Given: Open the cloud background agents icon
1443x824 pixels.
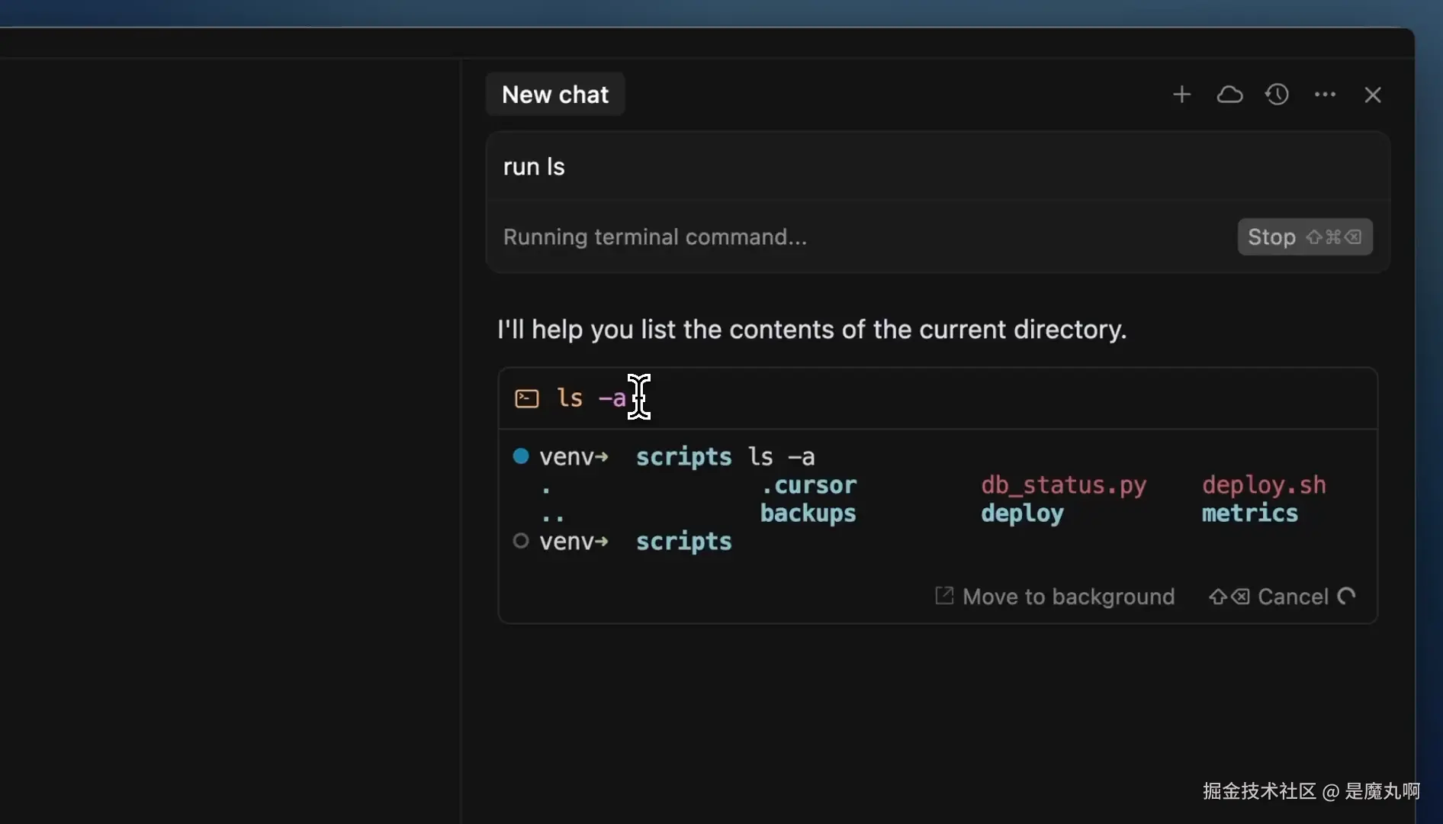Looking at the screenshot, I should click(1229, 95).
